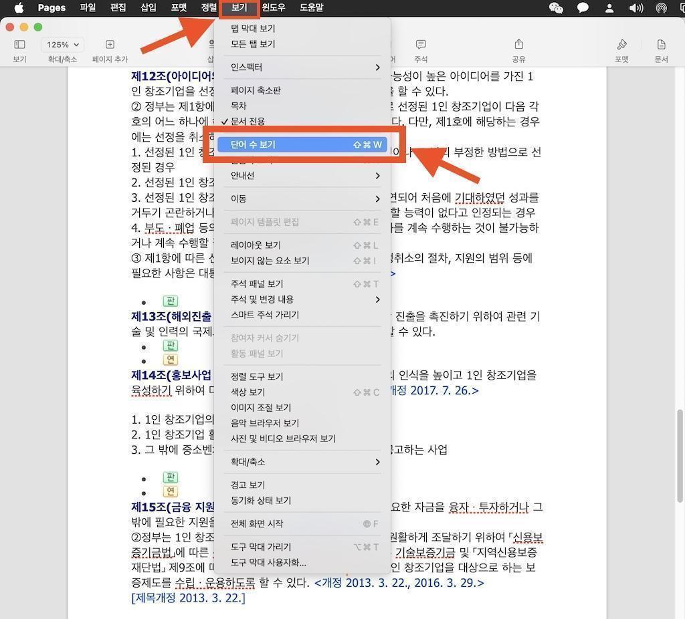Image resolution: width=685 pixels, height=619 pixels.
Task: Select 전체 화면 시작 menu item
Action: [x=302, y=524]
